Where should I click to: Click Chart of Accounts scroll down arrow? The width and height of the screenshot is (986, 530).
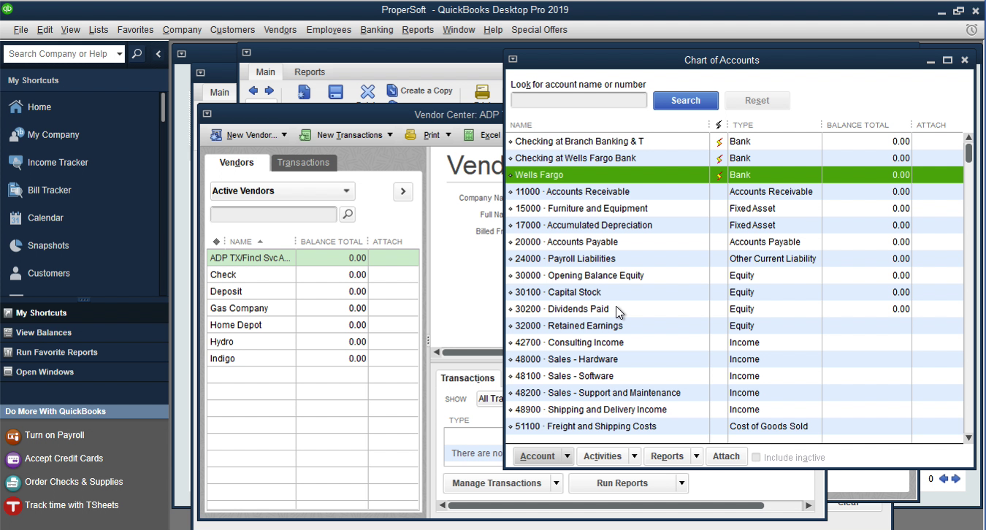coord(968,438)
